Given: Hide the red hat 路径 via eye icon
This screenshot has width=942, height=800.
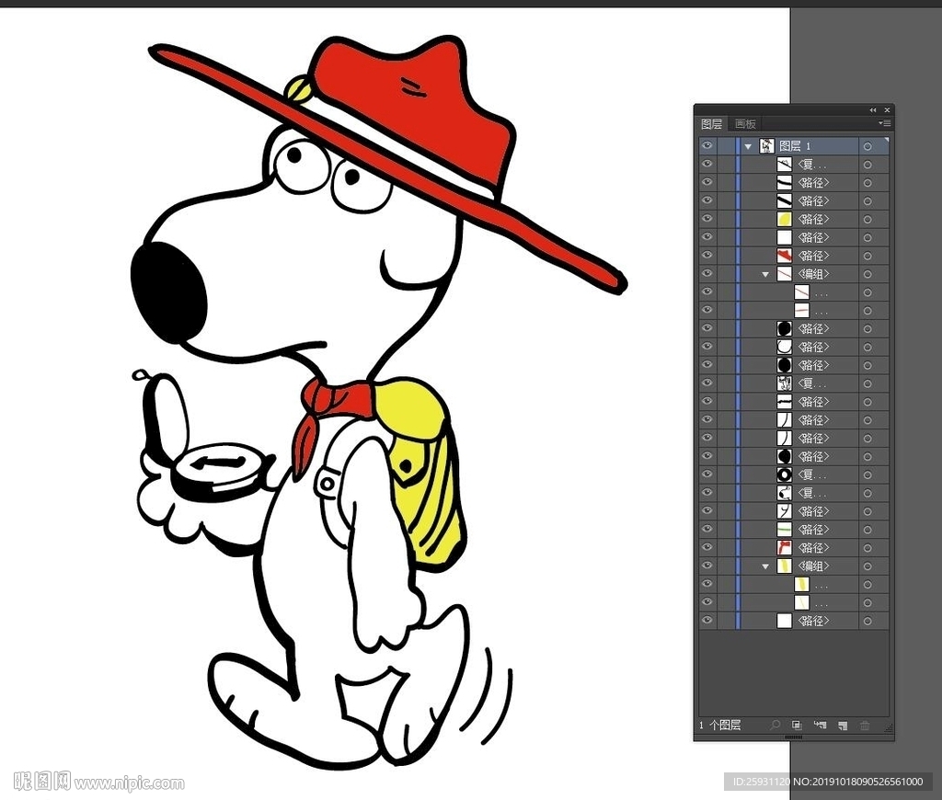Looking at the screenshot, I should (x=707, y=256).
